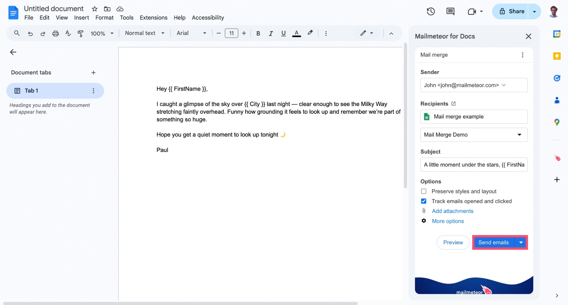Screen dimensions: 568x305
Task: Open the text color picker
Action: tap(296, 33)
